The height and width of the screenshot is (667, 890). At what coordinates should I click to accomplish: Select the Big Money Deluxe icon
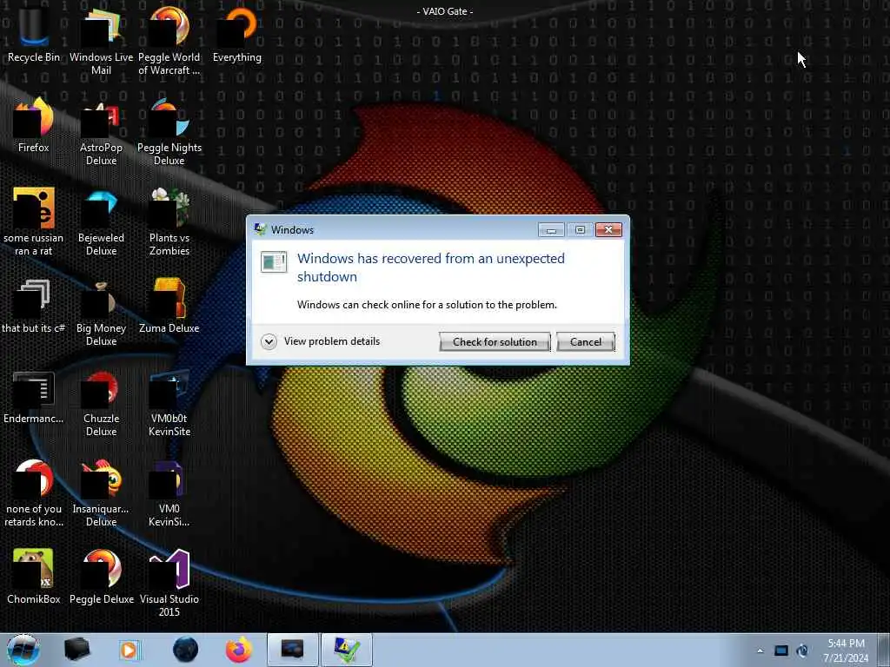pyautogui.click(x=101, y=311)
